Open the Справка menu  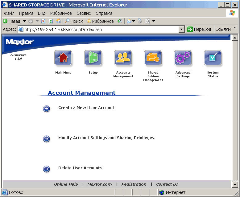click(x=104, y=13)
